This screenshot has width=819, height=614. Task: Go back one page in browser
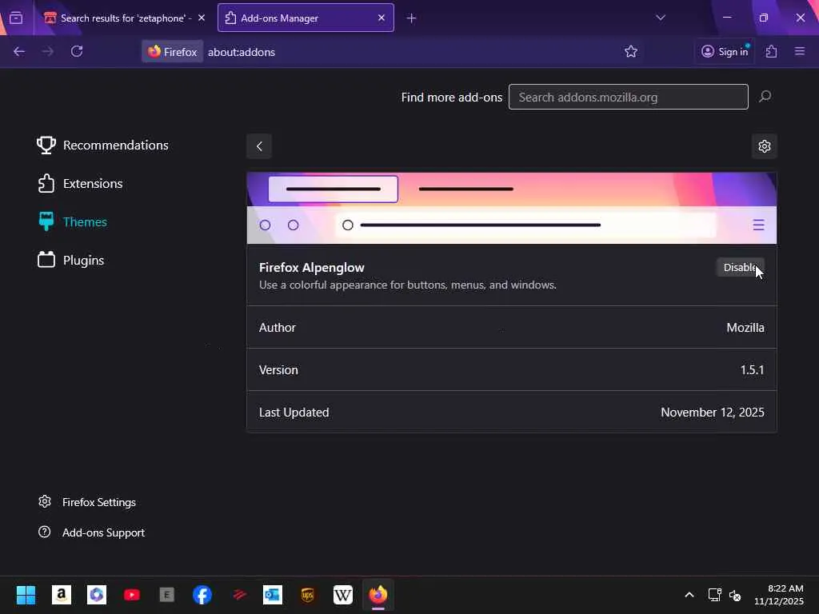19,52
